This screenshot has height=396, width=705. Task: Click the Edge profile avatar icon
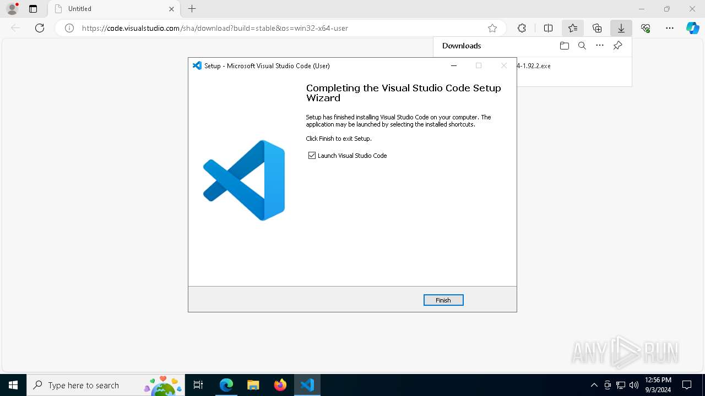[12, 9]
